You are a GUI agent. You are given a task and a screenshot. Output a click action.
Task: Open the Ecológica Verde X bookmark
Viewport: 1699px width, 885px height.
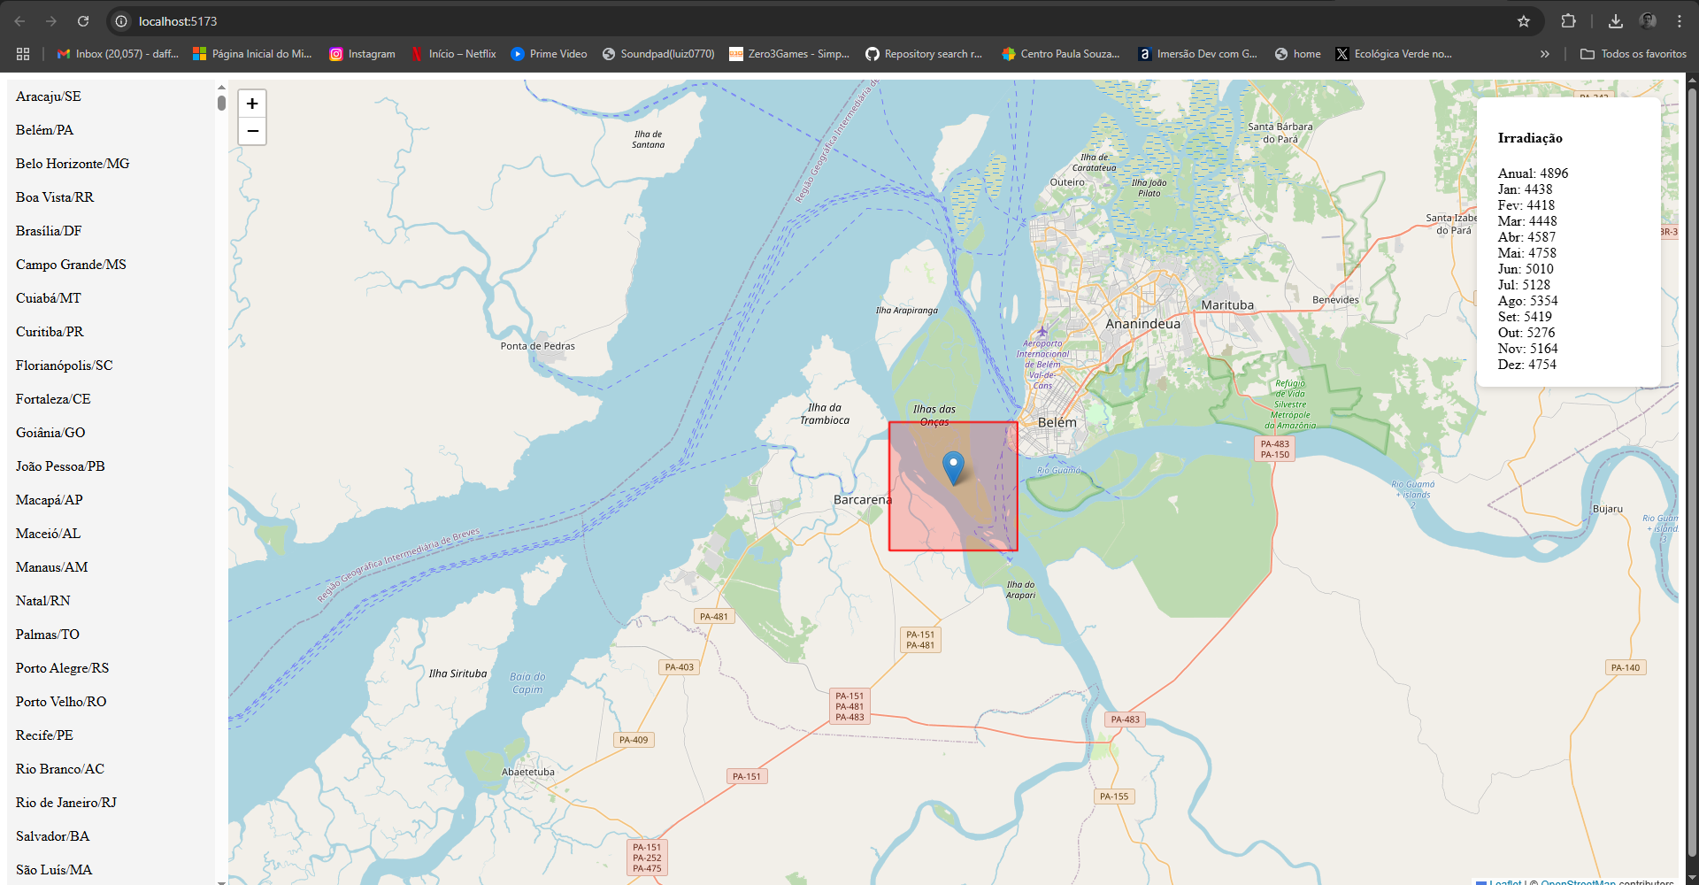pyautogui.click(x=1394, y=54)
